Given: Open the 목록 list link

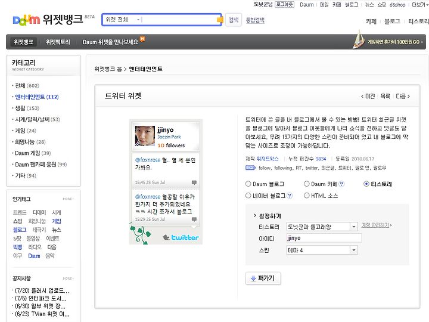Looking at the screenshot, I should (386, 96).
